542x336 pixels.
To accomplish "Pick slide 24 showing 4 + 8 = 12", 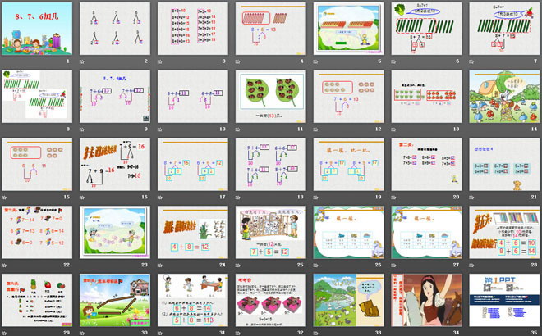I will pyautogui.click(x=190, y=230).
